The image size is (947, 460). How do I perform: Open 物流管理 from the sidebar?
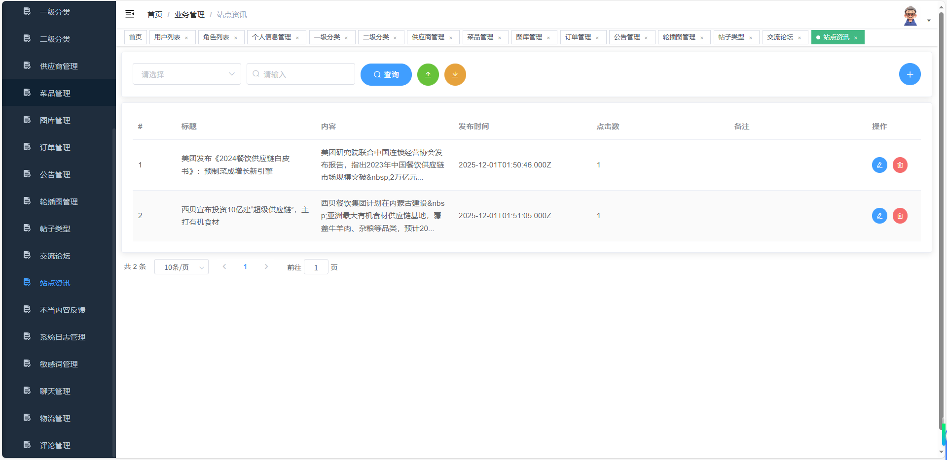pos(55,418)
